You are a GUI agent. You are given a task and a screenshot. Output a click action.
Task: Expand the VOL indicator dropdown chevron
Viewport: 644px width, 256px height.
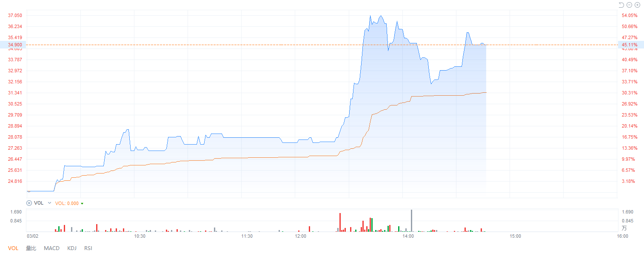coord(49,203)
